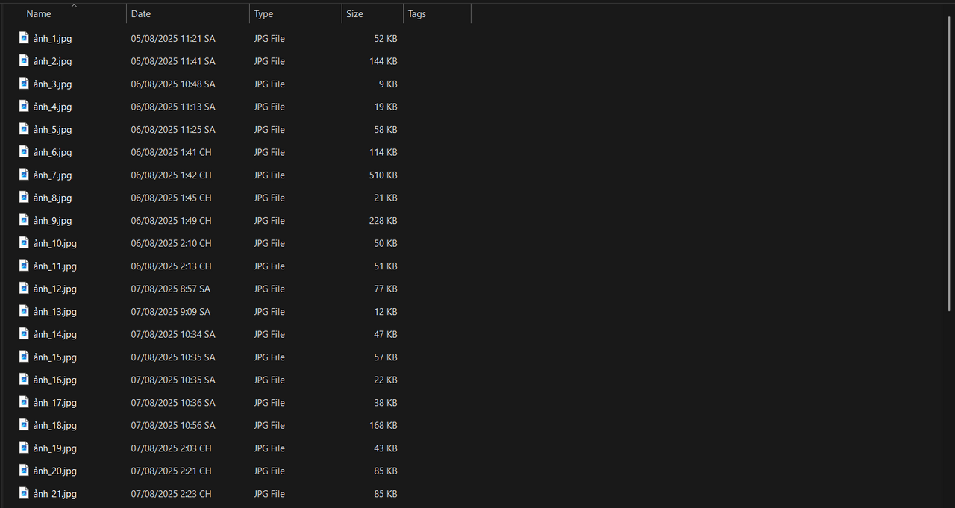This screenshot has height=508, width=955.
Task: Sort files by the Name column header
Action: click(39, 14)
